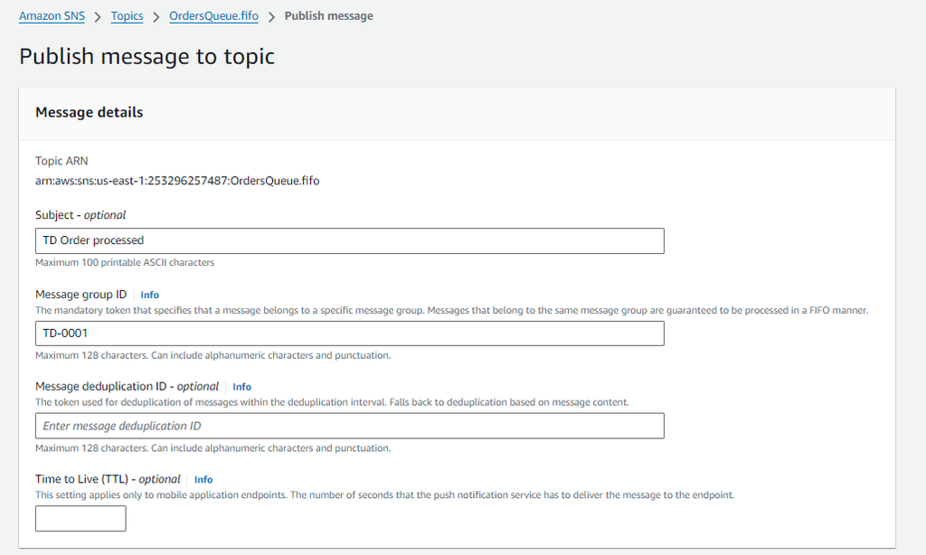Click the Publish message breadcrumb label

[328, 15]
